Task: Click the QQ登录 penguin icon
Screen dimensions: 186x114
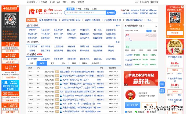Action: pyautogui.click(x=126, y=112)
